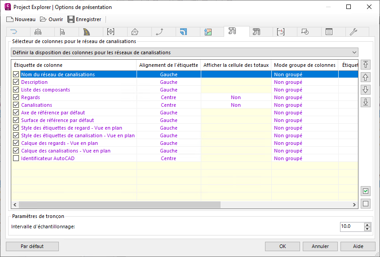Enable the Identificateur AutoCAD checkbox
This screenshot has width=380, height=257.
tap(16, 158)
